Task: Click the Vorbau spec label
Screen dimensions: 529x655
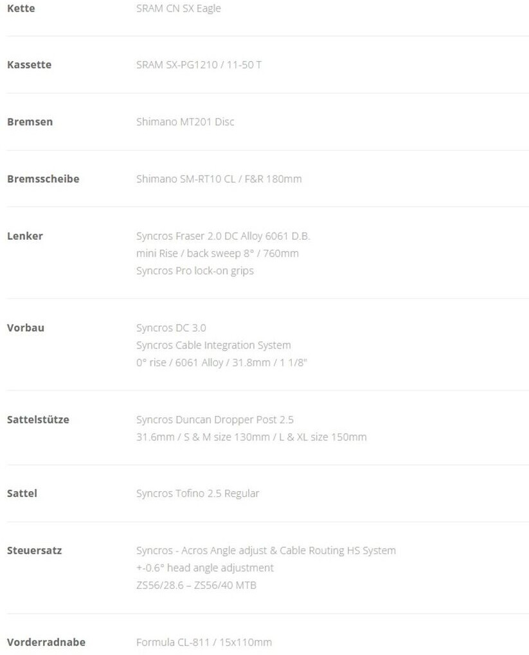Action: coord(26,328)
